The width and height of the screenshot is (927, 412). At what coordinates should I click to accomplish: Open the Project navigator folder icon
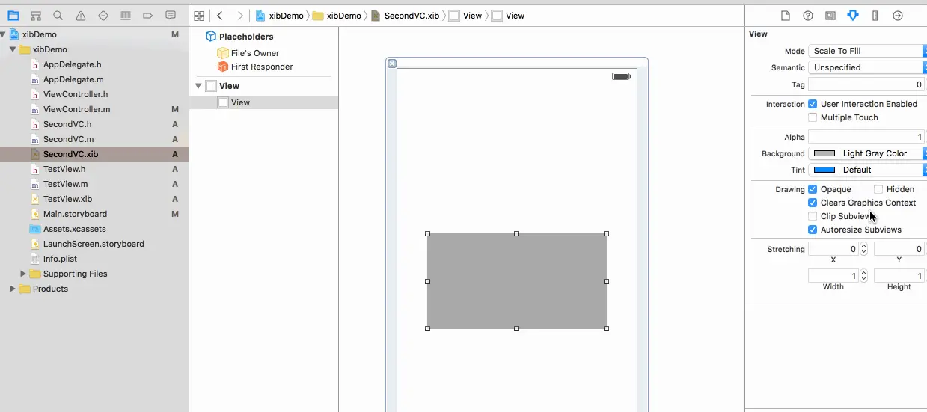[13, 16]
